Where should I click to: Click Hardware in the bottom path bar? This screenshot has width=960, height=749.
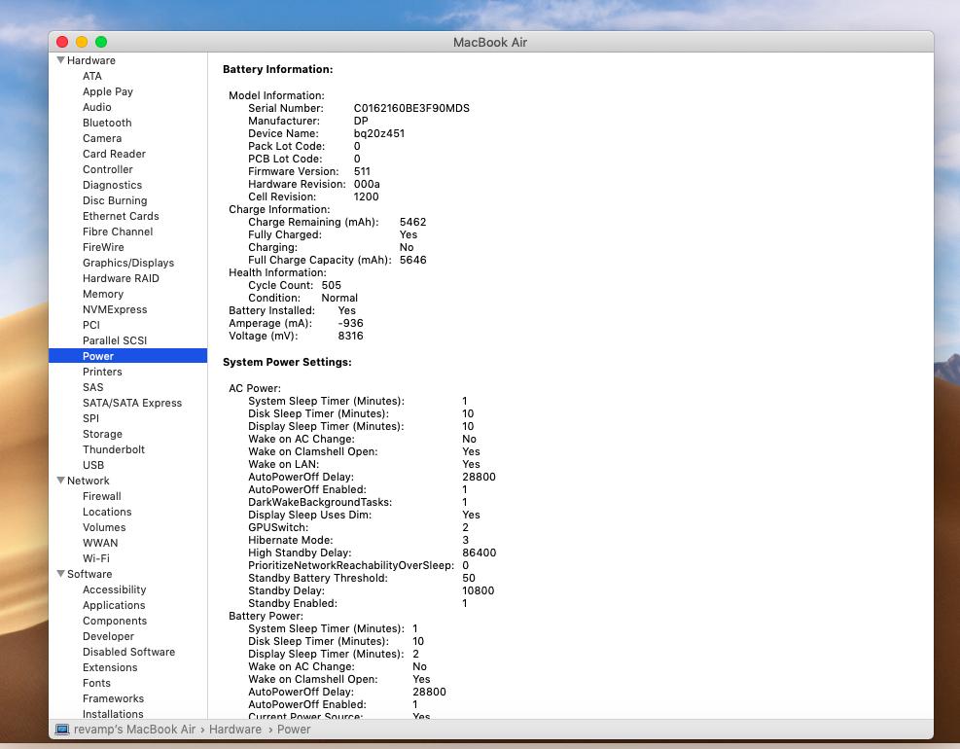[x=234, y=729]
